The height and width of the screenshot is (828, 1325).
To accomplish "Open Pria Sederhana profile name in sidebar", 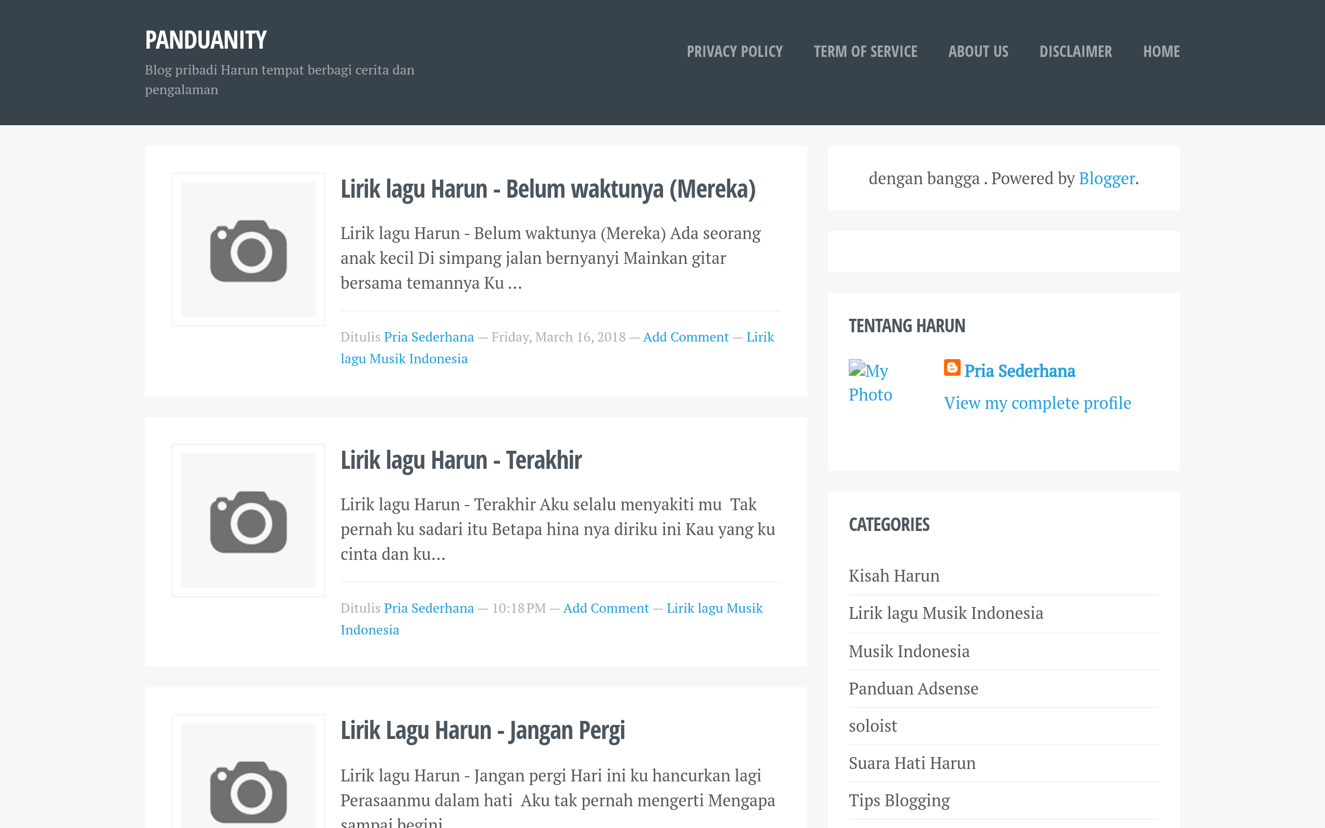I will click(1020, 371).
